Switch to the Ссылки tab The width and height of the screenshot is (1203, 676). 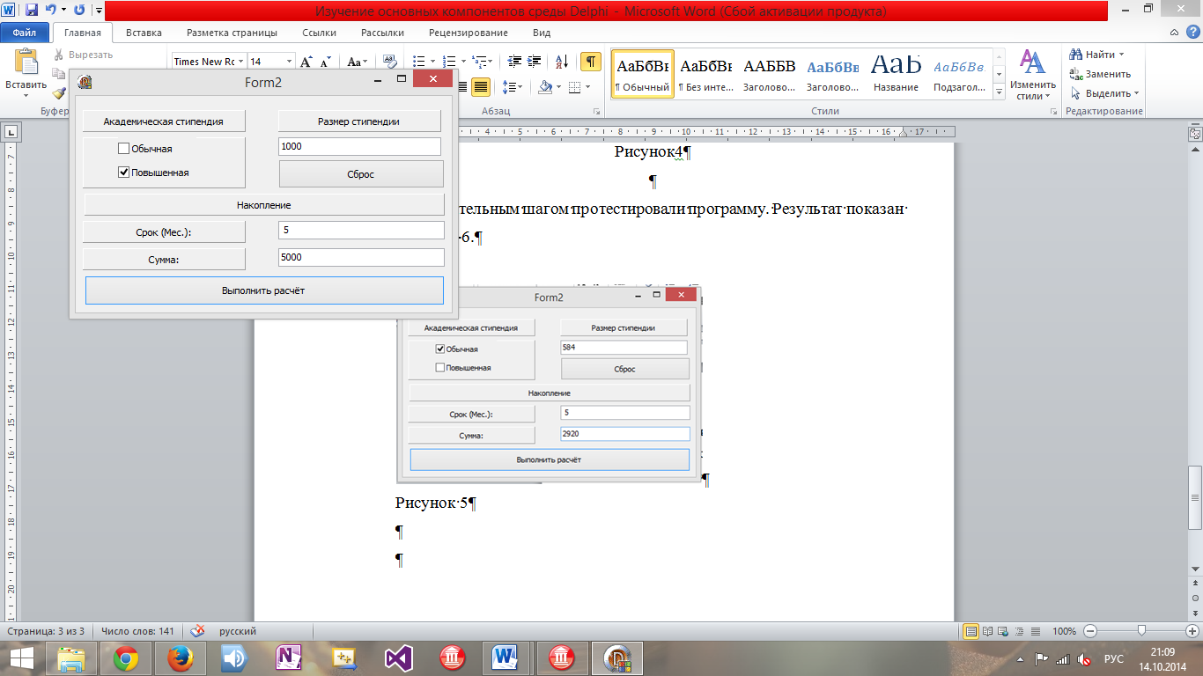(319, 33)
